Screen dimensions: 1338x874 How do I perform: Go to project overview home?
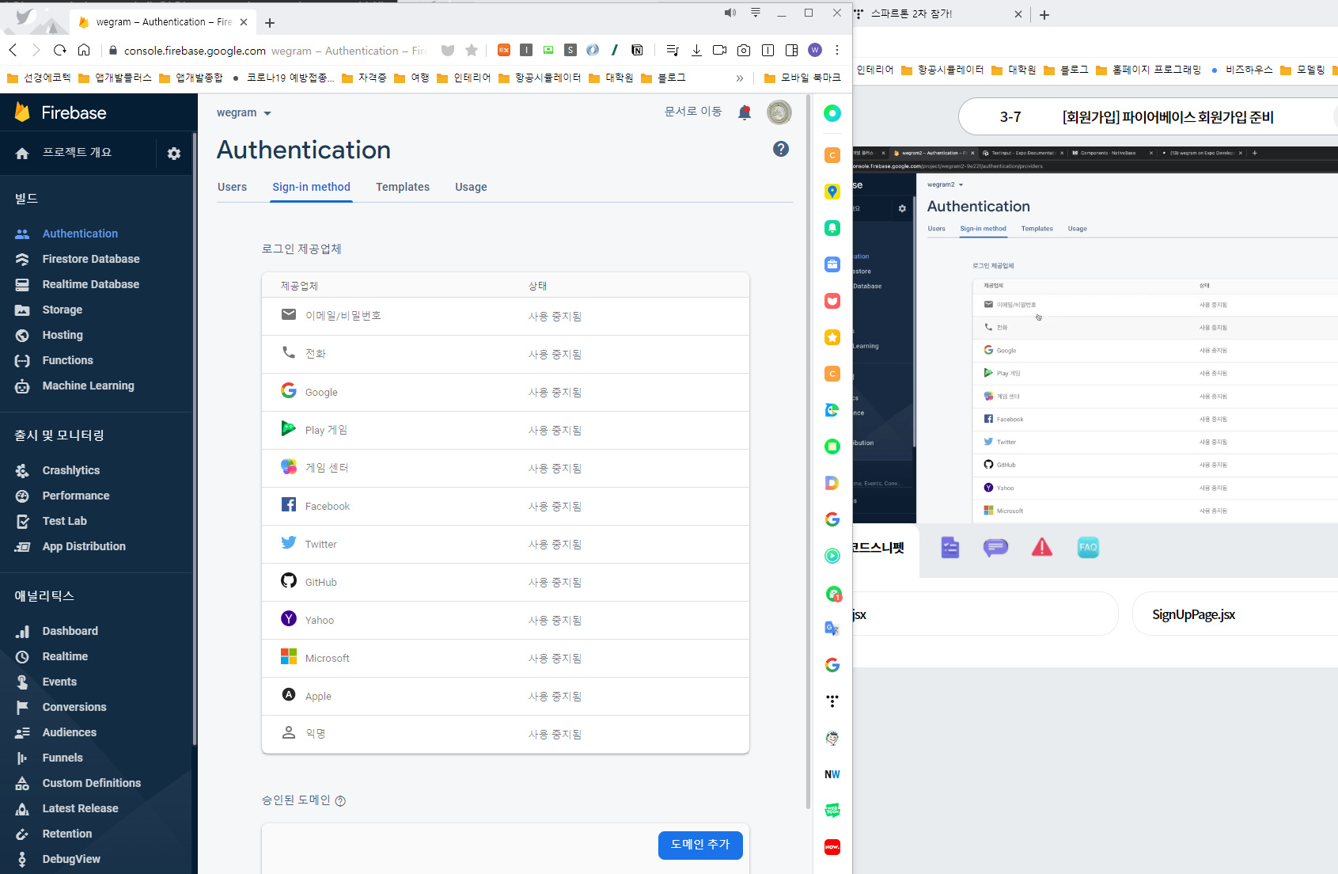tap(63, 153)
